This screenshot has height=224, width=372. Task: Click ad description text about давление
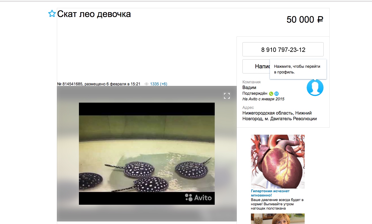click(277, 204)
